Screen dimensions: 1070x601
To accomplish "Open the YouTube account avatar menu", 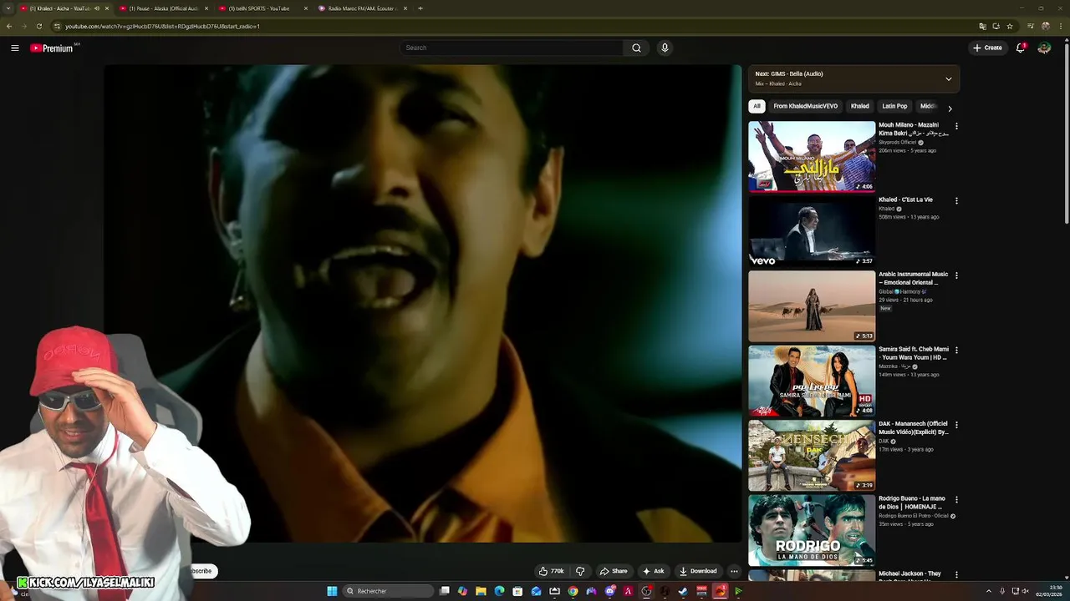I will pos(1044,48).
